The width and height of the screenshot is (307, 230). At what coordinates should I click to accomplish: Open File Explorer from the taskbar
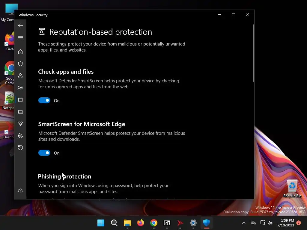127,223
